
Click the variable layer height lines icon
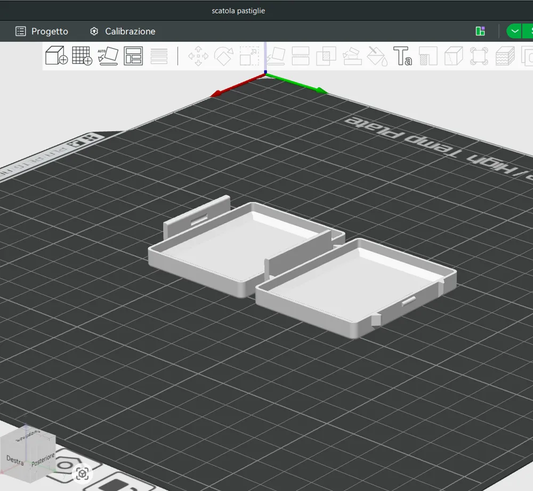159,56
